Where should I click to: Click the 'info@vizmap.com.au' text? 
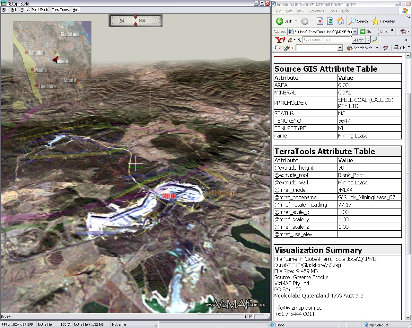click(x=298, y=308)
